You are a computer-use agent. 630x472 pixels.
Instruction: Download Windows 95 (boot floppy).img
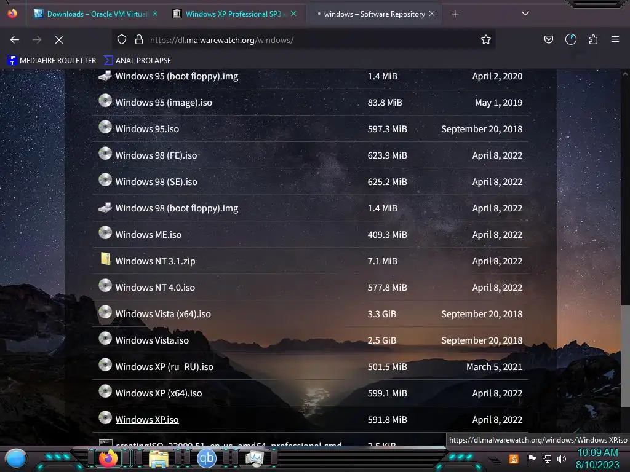tap(177, 76)
